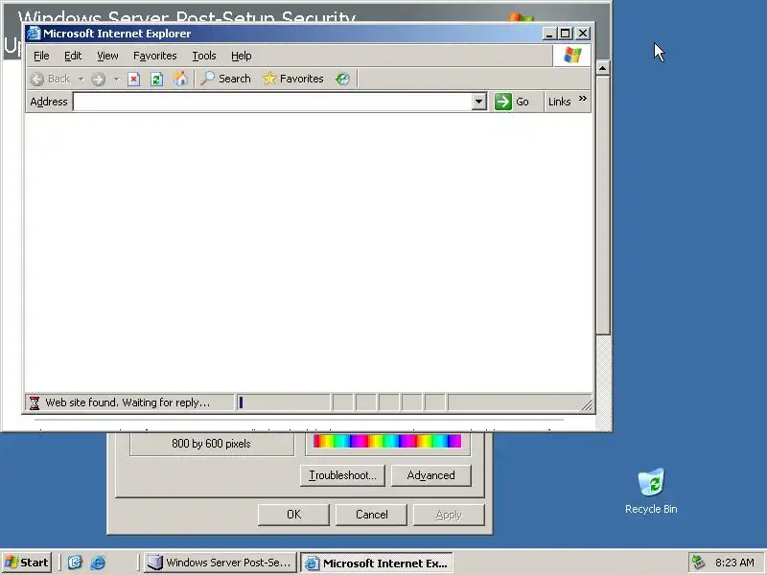Click in the Address input field

tap(272, 102)
